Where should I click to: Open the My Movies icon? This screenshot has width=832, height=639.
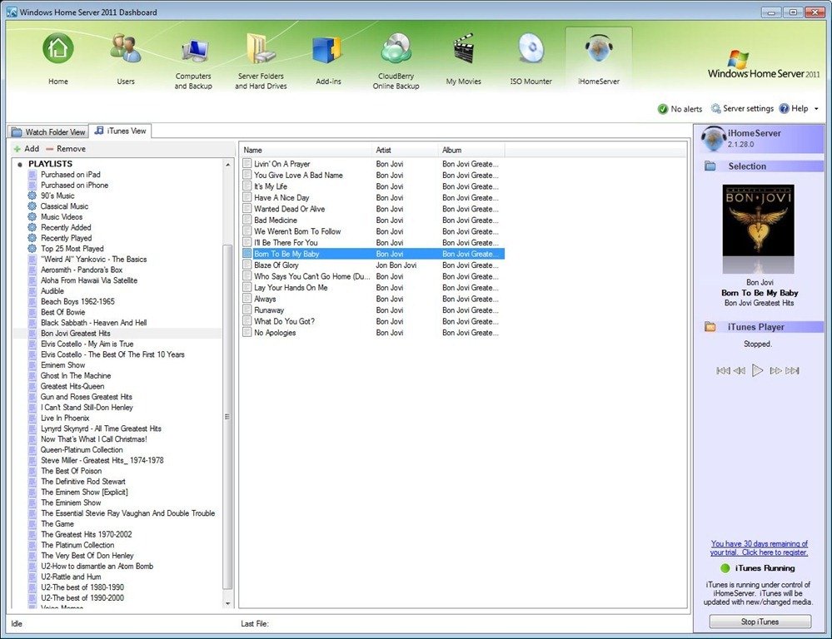pyautogui.click(x=463, y=50)
